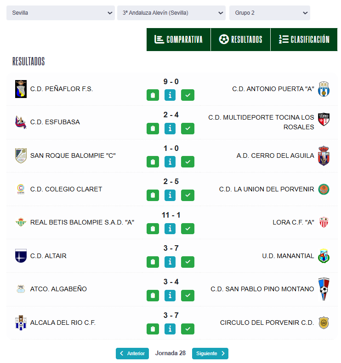This screenshot has height=363, width=341.
Task: Open the Sevilla province dropdown
Action: click(x=60, y=13)
